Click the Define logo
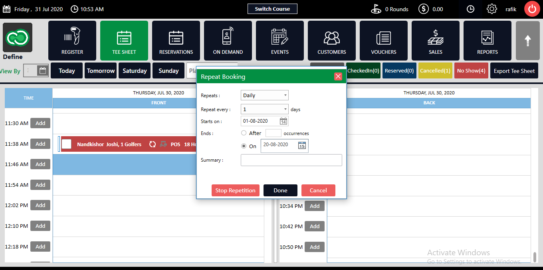 (18, 38)
